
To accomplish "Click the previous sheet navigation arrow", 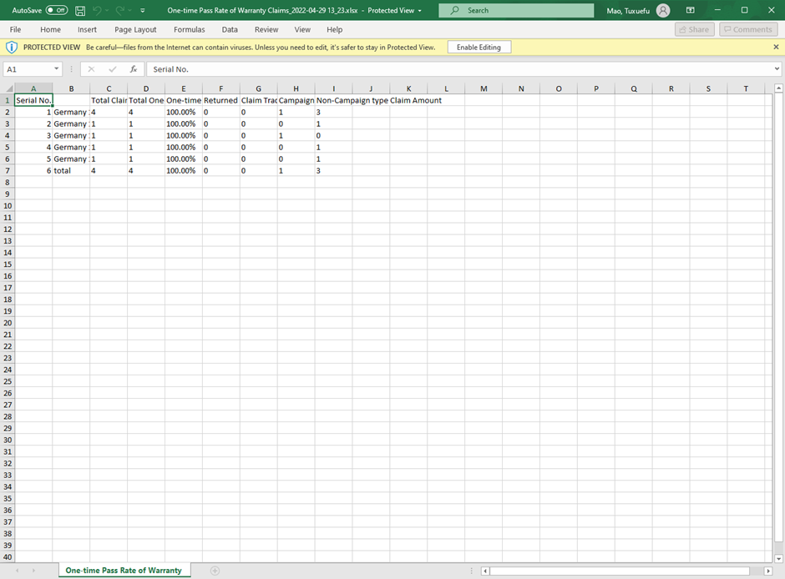I will (17, 571).
